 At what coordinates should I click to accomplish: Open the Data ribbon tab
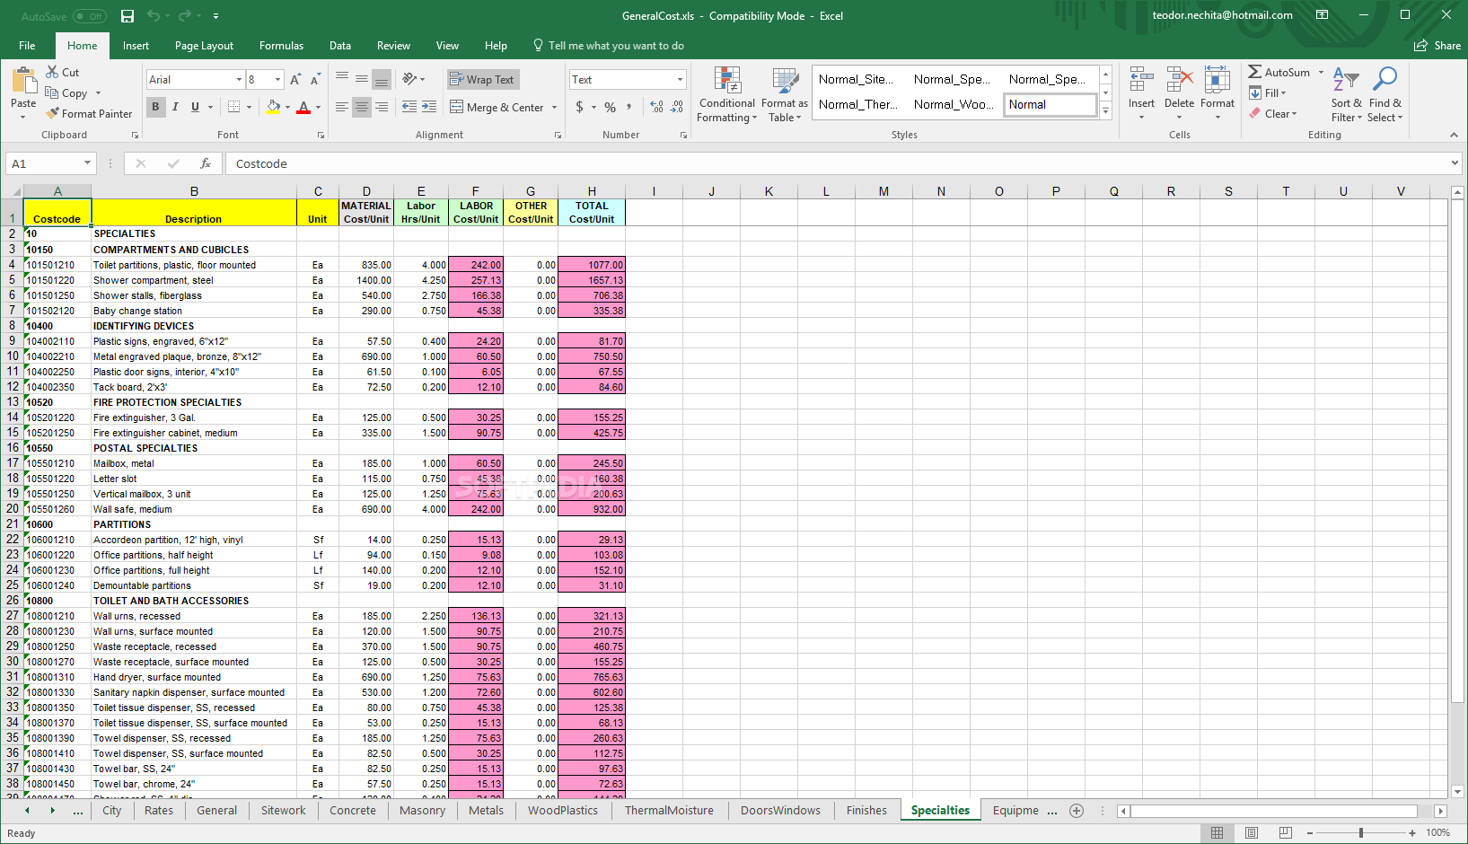coord(340,46)
